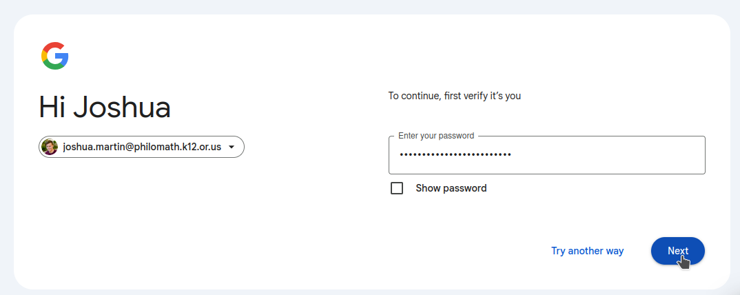This screenshot has height=295, width=740.
Task: Click the philomath.k12.or.us domain in the chip
Action: [x=178, y=147]
